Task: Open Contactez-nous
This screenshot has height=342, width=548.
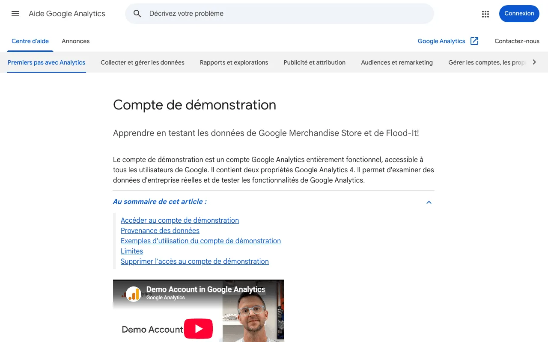Action: coord(517,41)
